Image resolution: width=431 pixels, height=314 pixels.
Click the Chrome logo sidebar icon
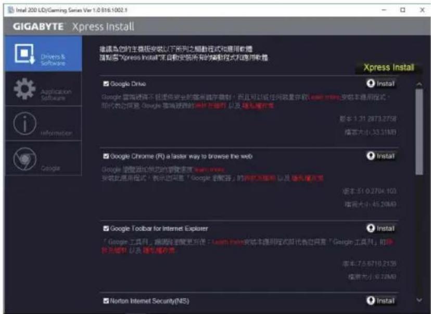pyautogui.click(x=25, y=159)
